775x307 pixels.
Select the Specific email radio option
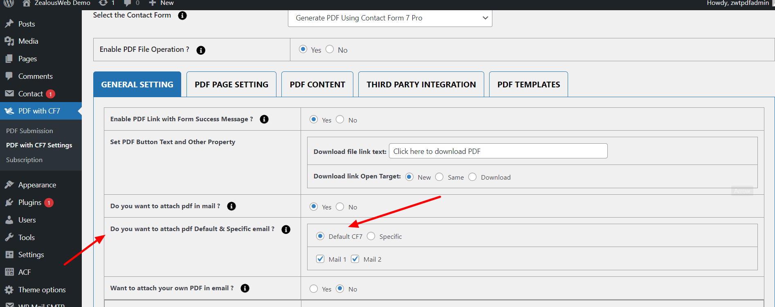tap(371, 236)
